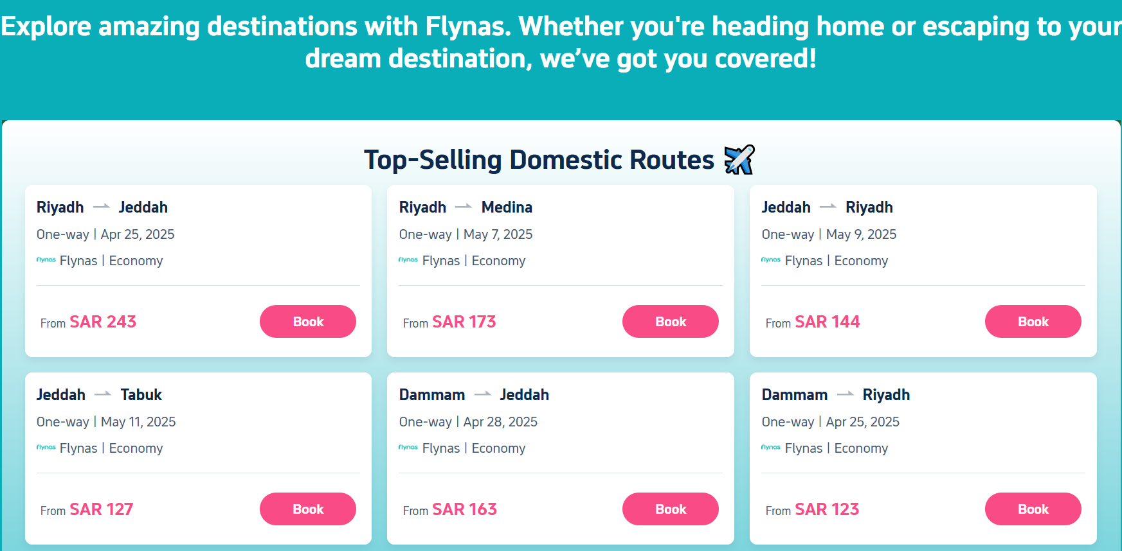1122x551 pixels.
Task: Select the SAR 123 price text
Action: pyautogui.click(x=827, y=509)
